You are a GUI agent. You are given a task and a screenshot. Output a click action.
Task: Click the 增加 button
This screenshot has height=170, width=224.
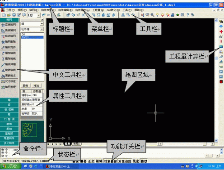36,85
